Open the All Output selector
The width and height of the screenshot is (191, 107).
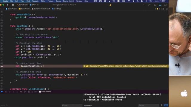coord(88,105)
